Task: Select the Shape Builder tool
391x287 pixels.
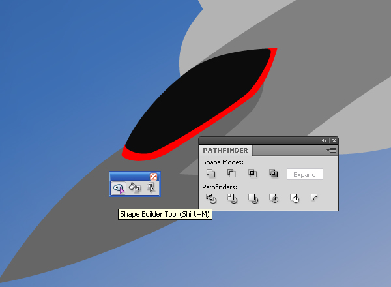Action: pyautogui.click(x=119, y=188)
